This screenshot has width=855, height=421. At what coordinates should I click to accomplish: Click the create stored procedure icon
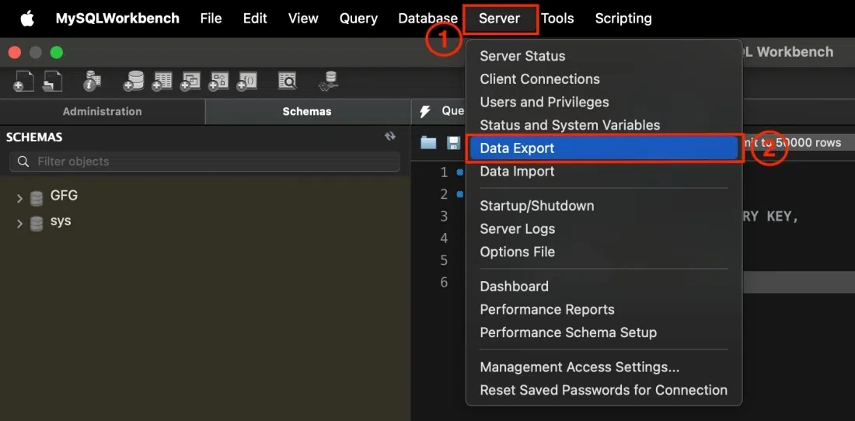pos(219,81)
